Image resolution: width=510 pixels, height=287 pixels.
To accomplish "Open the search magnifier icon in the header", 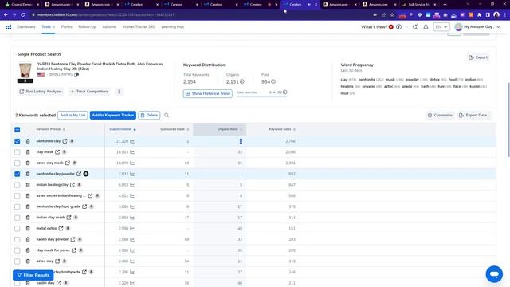I will pyautogui.click(x=415, y=27).
